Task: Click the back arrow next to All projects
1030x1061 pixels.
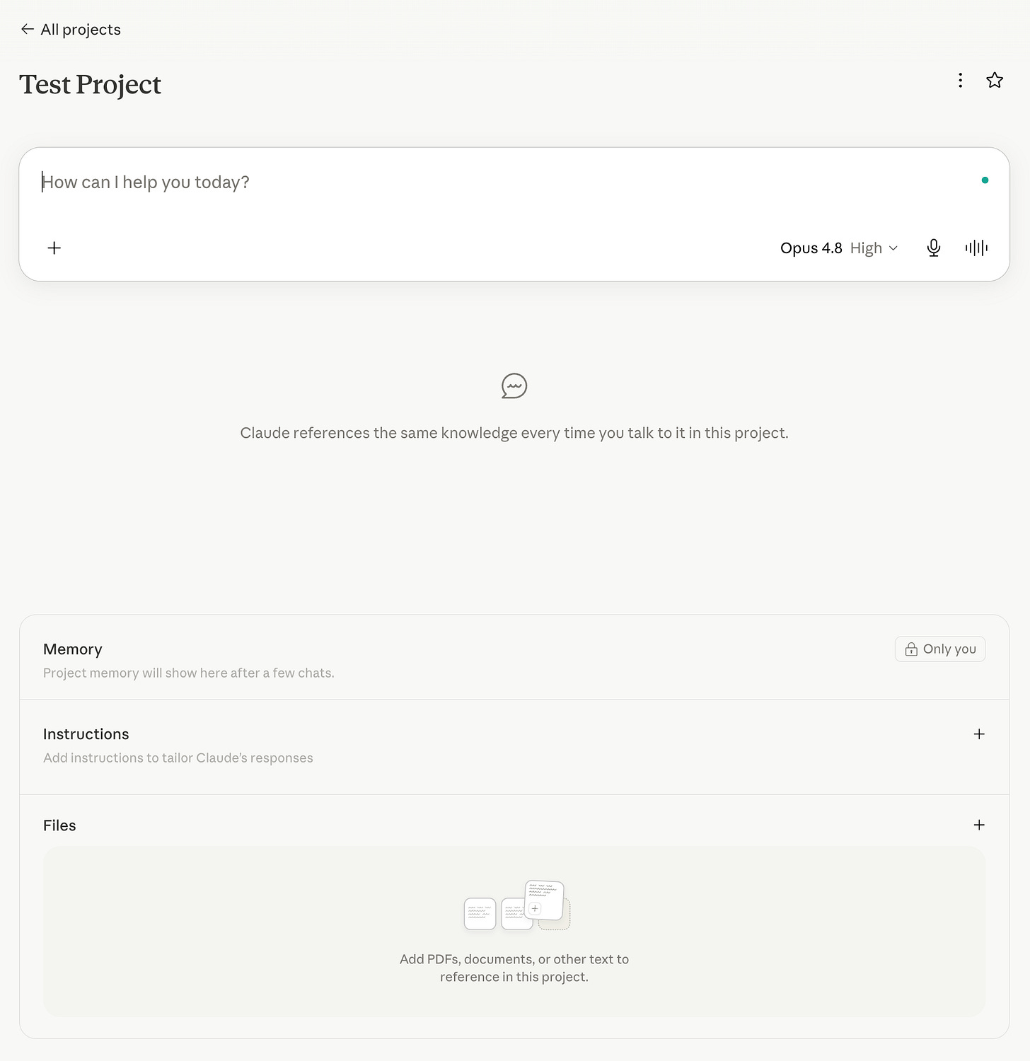Action: click(28, 29)
